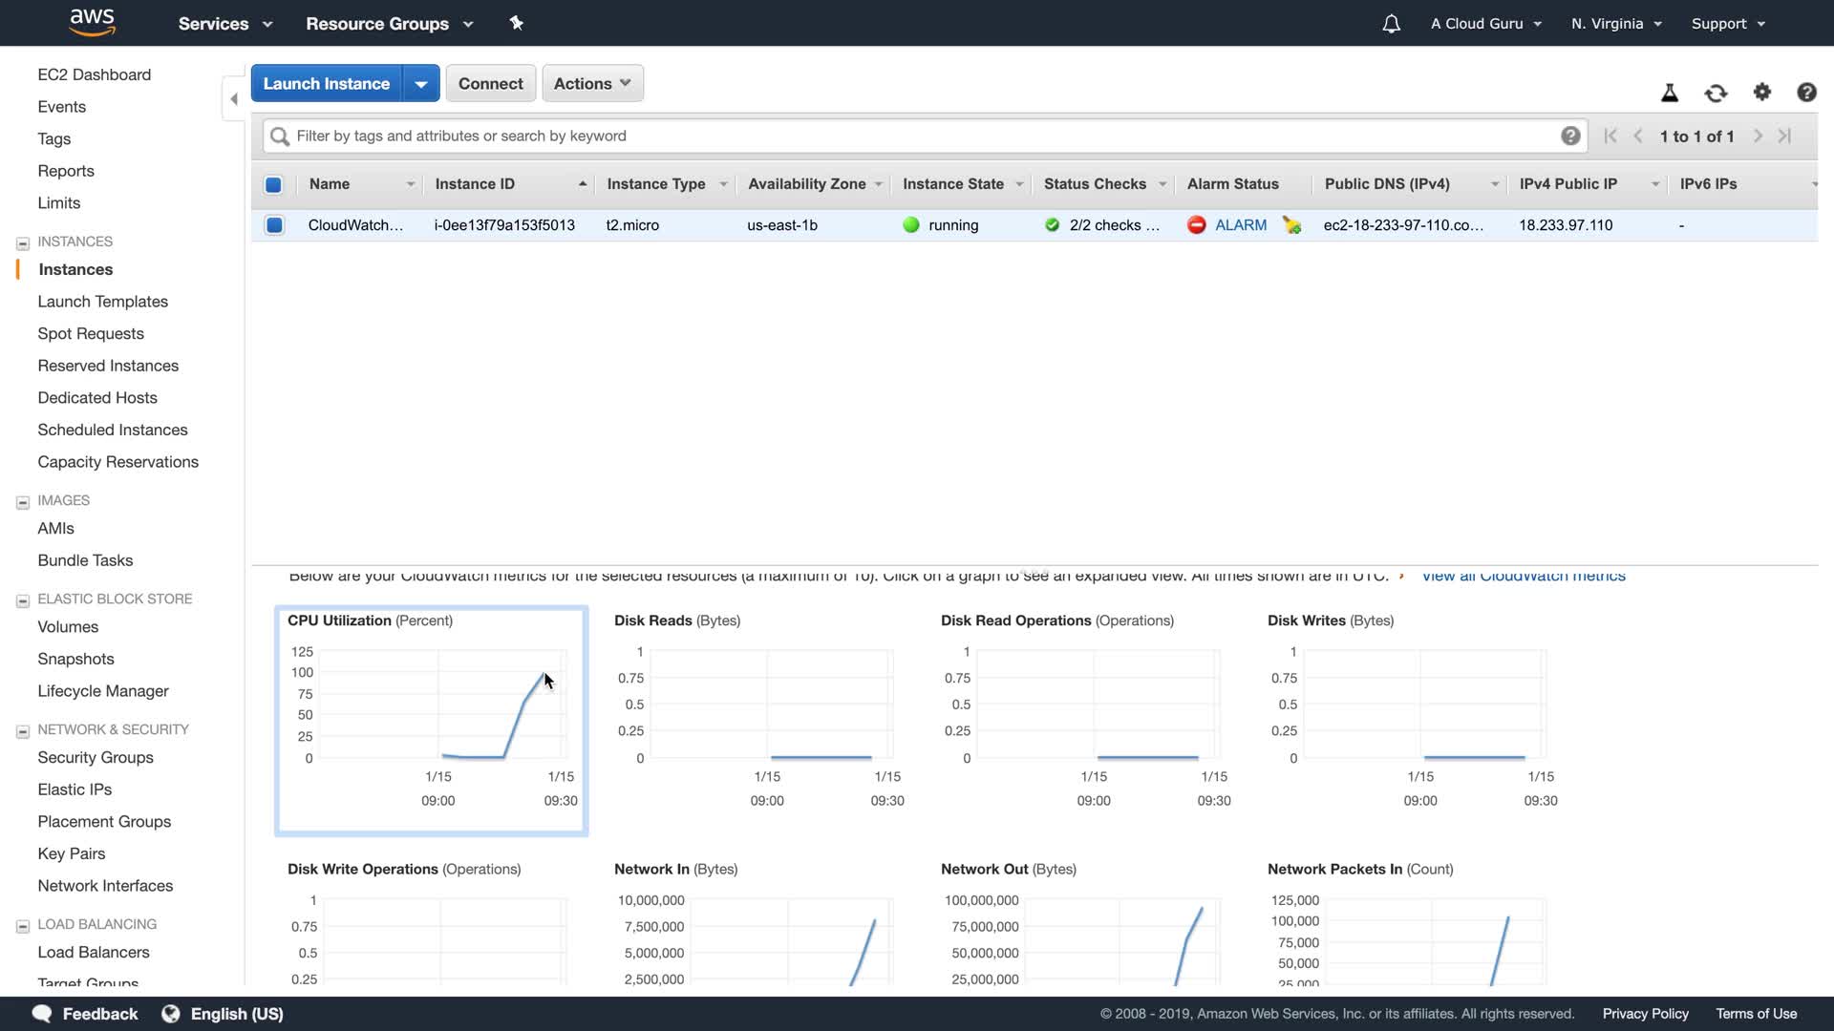
Task: Toggle the select-all instances checkbox
Action: coord(273,184)
